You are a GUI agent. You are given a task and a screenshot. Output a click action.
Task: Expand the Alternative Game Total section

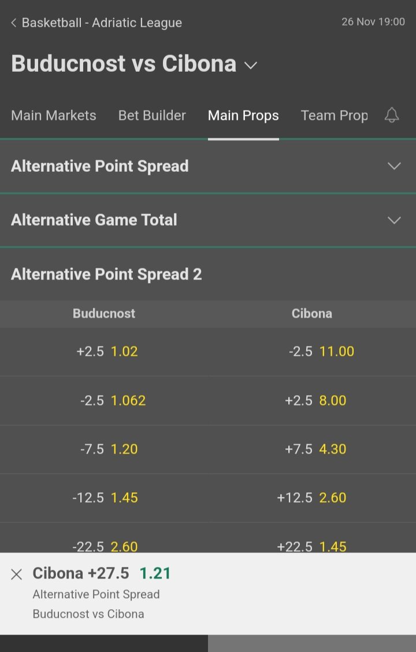[208, 220]
